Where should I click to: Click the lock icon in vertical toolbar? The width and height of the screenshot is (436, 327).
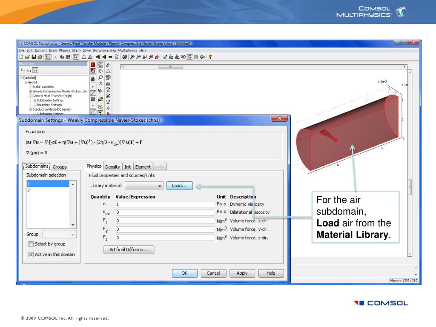93,79
